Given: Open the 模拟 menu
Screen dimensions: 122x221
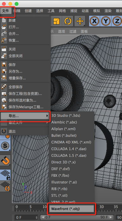Looking at the screenshot, I should [x=97, y=11].
